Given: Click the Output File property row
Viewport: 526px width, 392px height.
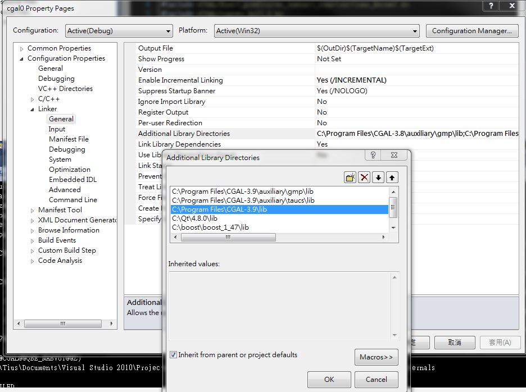Looking at the screenshot, I should 327,48.
